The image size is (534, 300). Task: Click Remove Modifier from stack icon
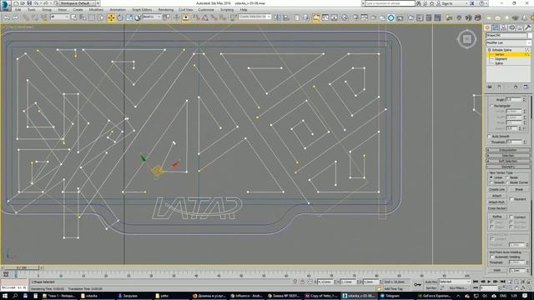pos(516,87)
